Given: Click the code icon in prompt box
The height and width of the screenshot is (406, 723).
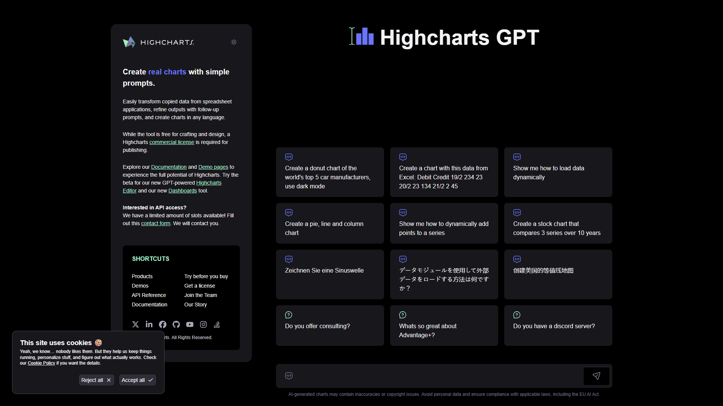Looking at the screenshot, I should [289, 376].
